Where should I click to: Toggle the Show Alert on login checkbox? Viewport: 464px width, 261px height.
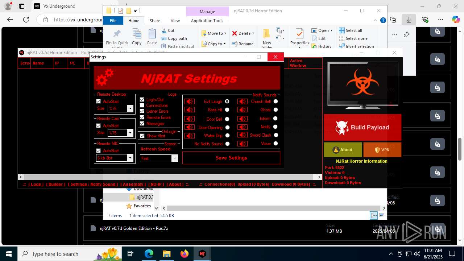tap(142, 136)
